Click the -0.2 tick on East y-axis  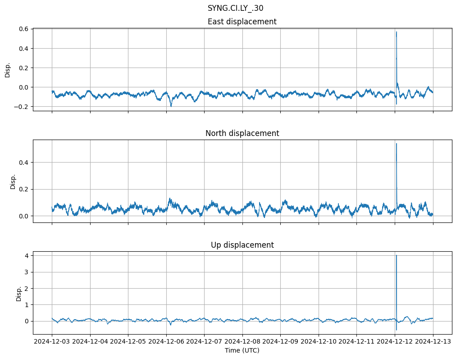click(22, 107)
